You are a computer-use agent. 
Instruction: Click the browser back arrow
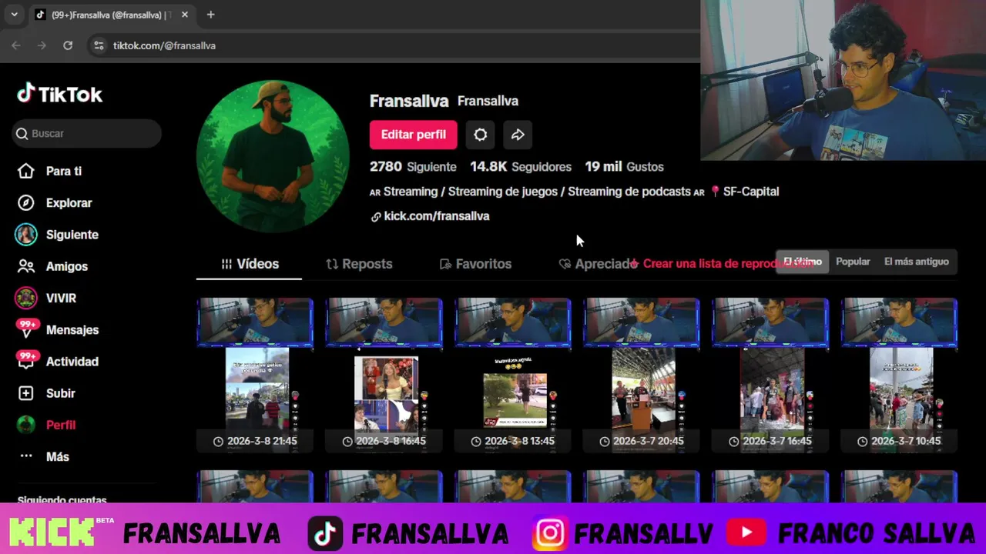point(16,45)
